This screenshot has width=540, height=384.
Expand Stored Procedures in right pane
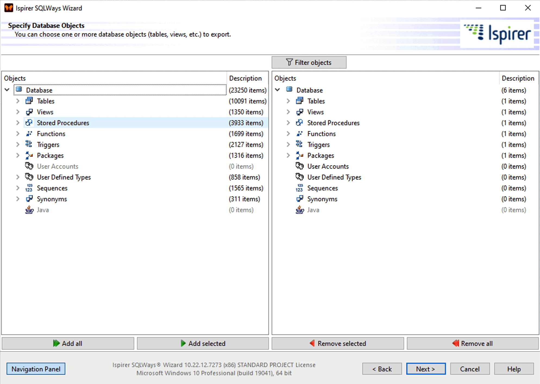click(288, 123)
